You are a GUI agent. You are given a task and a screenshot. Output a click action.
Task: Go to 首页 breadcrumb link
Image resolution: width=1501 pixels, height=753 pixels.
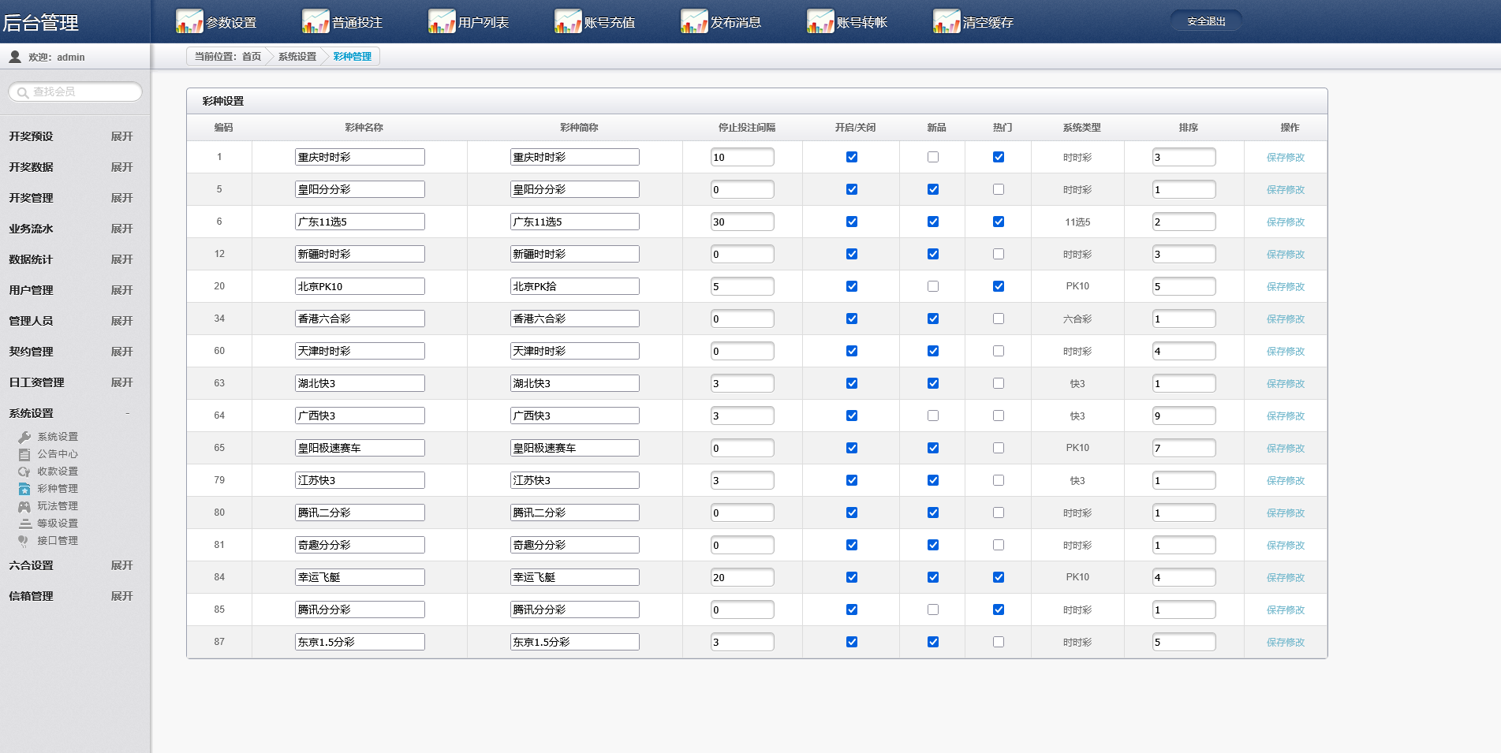click(x=252, y=57)
